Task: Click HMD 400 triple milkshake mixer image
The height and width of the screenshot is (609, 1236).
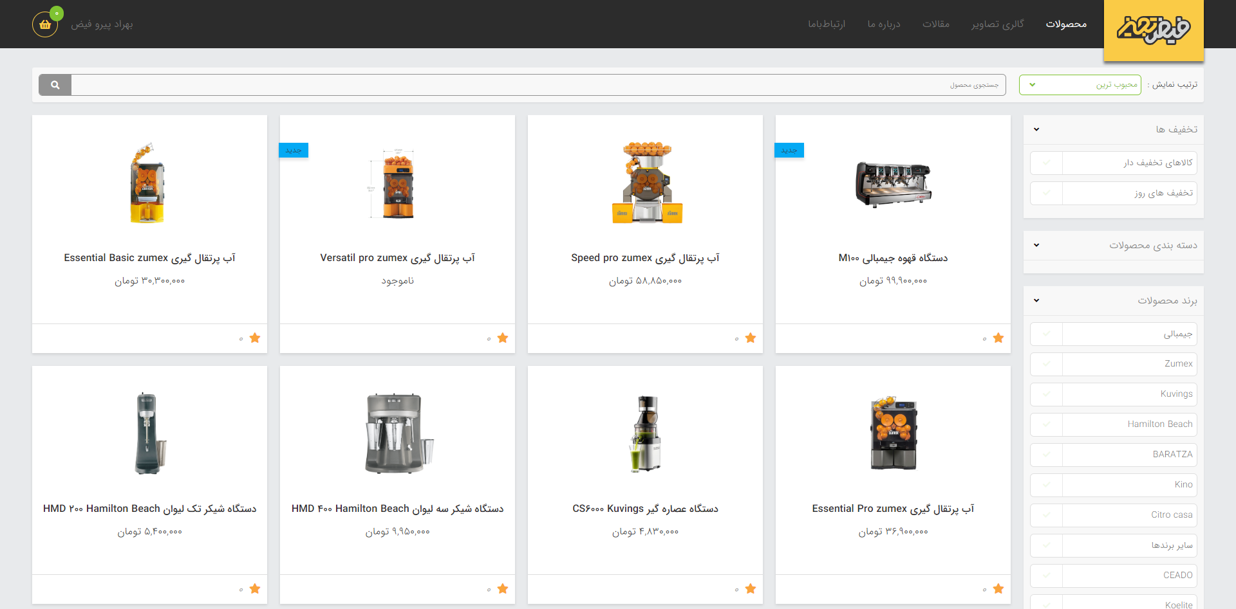Action: (x=398, y=433)
